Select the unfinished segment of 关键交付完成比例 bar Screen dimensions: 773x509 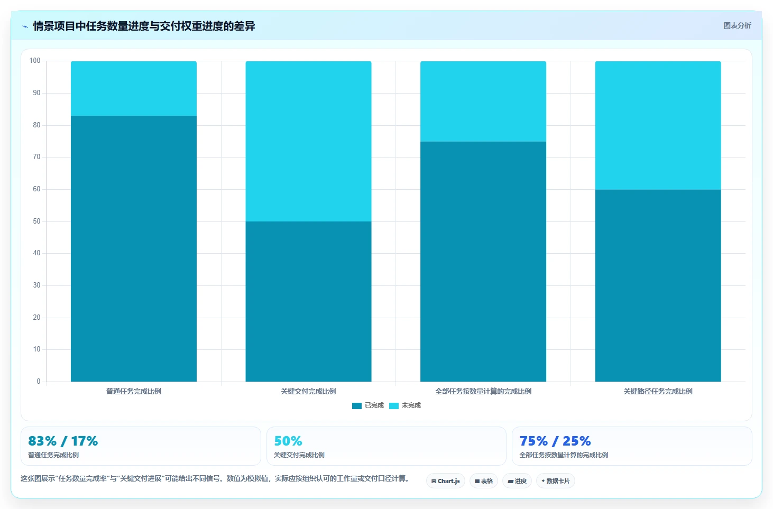tap(308, 141)
